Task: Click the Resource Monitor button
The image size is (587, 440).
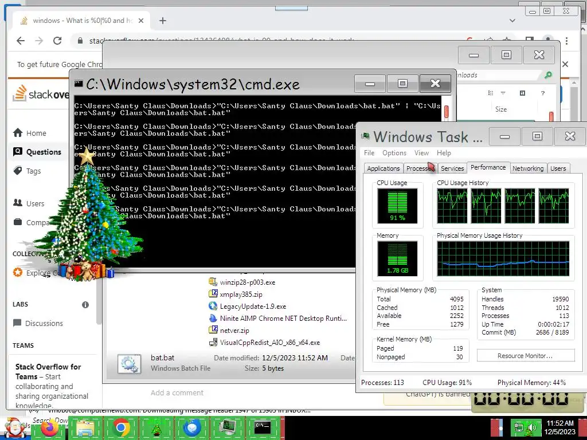Action: (525, 356)
